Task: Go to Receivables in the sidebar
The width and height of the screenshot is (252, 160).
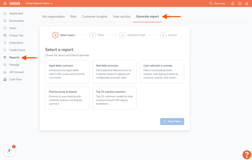Action: pos(17,21)
